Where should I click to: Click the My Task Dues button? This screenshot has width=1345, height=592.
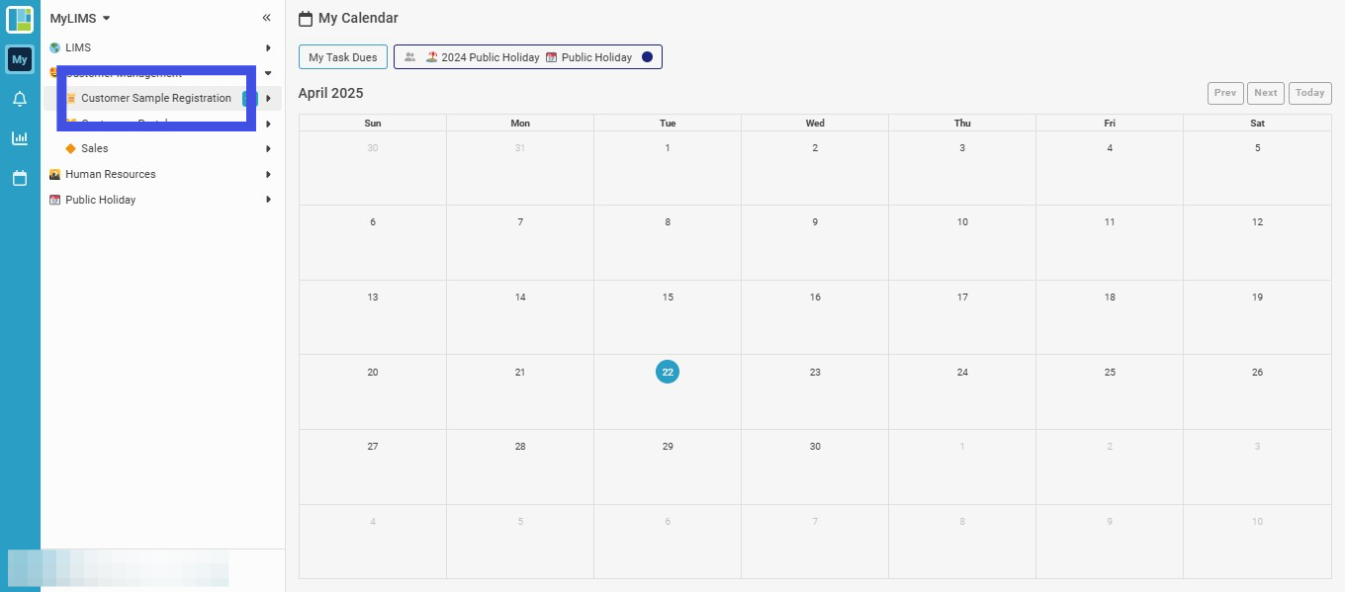[x=343, y=57]
